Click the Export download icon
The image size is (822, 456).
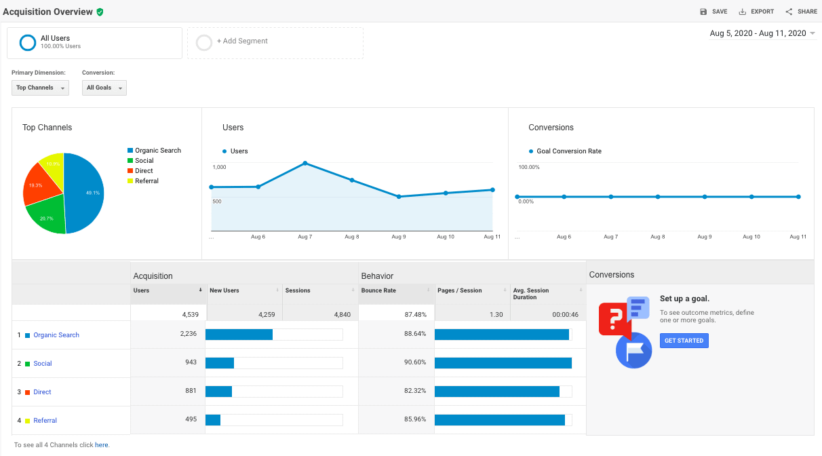(743, 12)
